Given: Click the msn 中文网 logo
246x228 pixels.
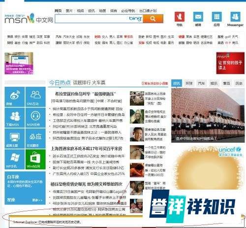Looking at the screenshot, I should pyautogui.click(x=29, y=19).
